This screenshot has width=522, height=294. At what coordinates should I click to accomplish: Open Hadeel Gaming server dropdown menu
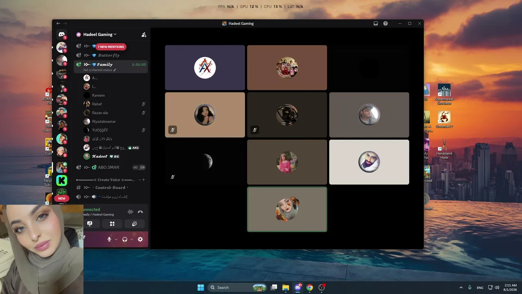pyautogui.click(x=100, y=35)
